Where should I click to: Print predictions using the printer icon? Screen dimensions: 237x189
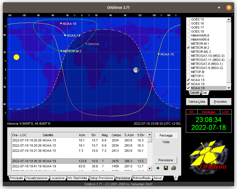tap(173, 168)
